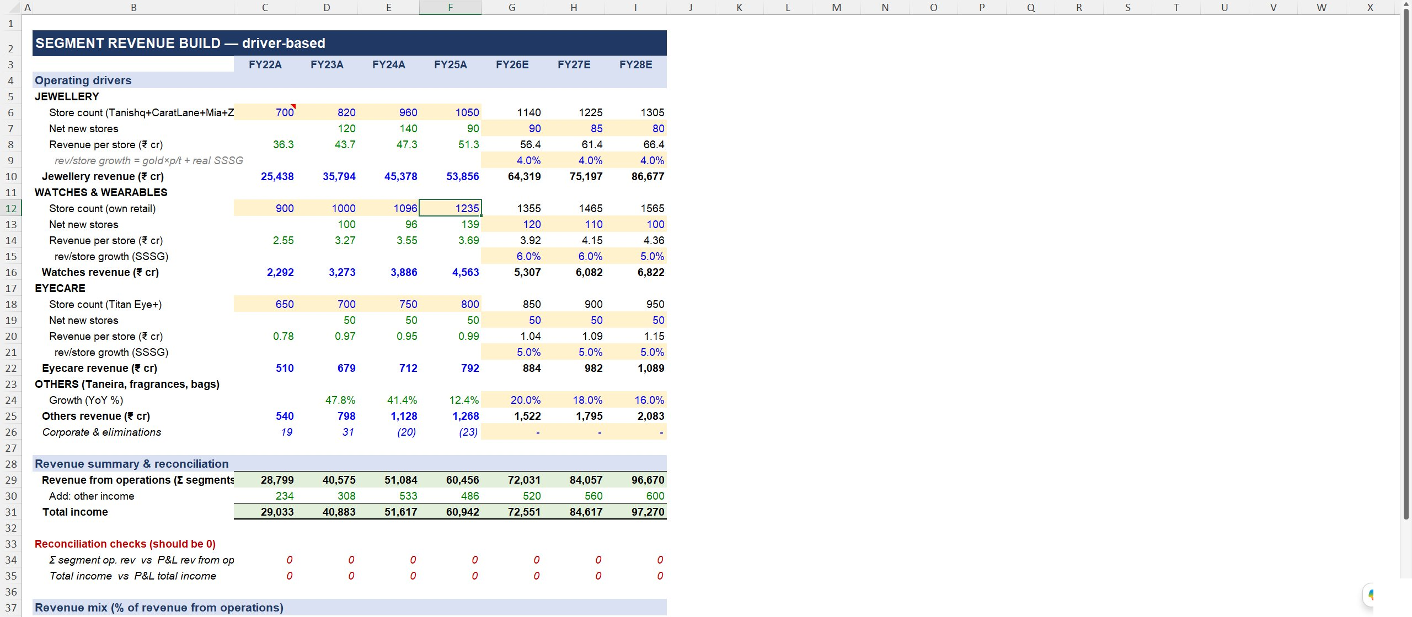Click Others revenue FY28E 2,083
1412x617 pixels.
tap(635, 416)
